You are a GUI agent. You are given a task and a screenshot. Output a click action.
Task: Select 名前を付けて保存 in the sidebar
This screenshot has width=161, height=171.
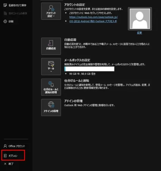tap(15, 5)
